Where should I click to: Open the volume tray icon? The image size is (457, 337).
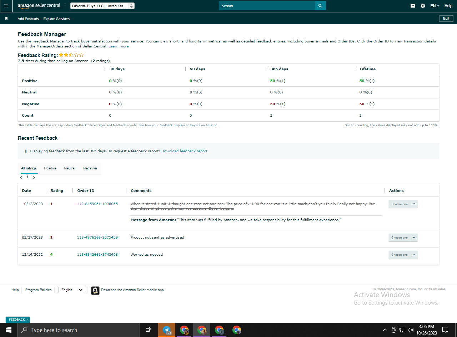click(x=411, y=330)
